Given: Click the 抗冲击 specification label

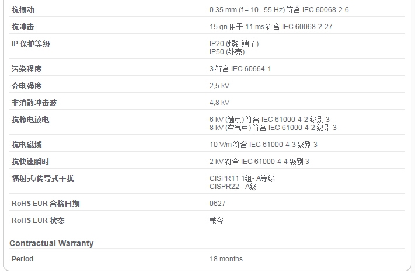Looking at the screenshot, I should 23,27.
